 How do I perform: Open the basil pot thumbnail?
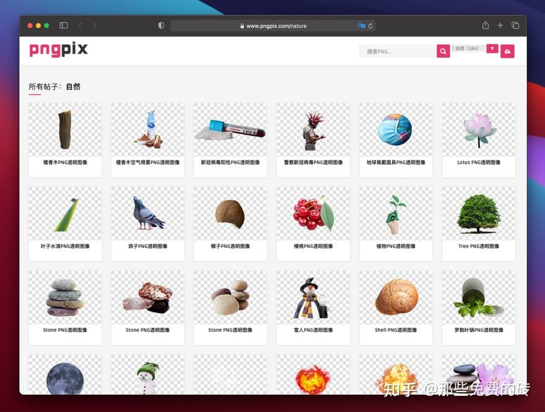point(479,297)
